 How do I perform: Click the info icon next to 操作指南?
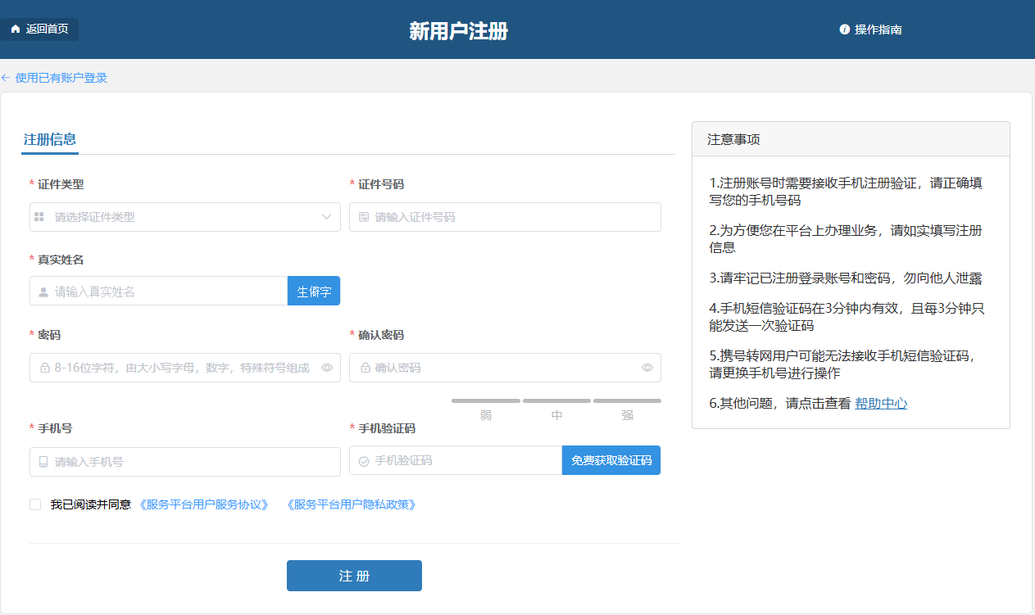coord(844,29)
